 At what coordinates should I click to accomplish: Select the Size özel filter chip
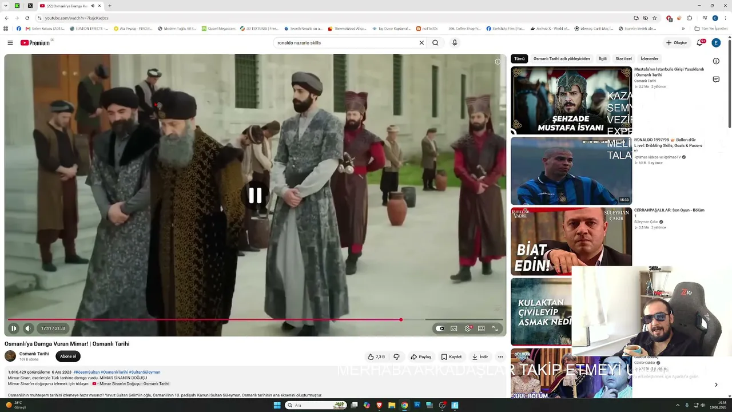pos(623,59)
